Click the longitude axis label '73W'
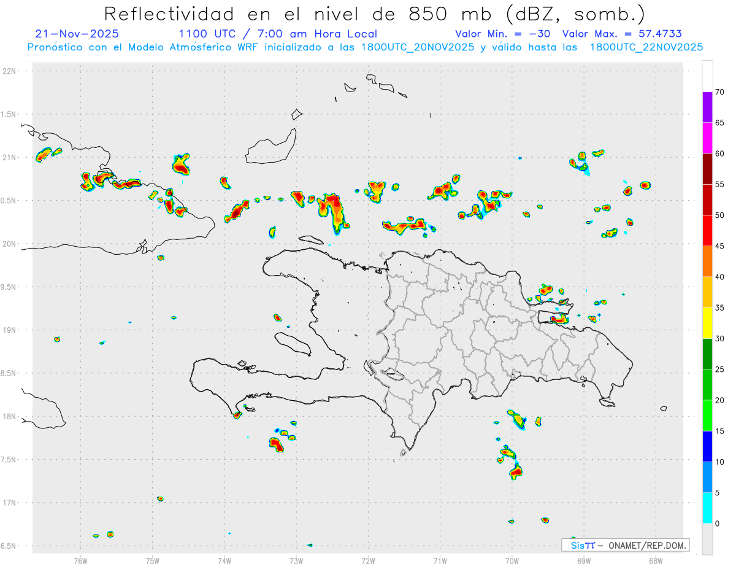The height and width of the screenshot is (569, 736). pos(296,561)
